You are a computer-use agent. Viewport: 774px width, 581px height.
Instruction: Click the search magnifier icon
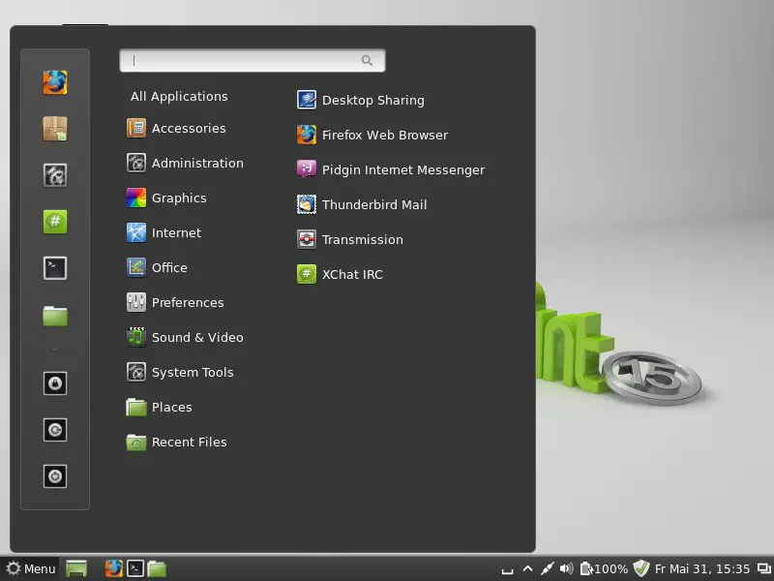(367, 60)
